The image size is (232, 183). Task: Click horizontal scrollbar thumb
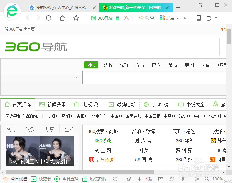pos(80,172)
